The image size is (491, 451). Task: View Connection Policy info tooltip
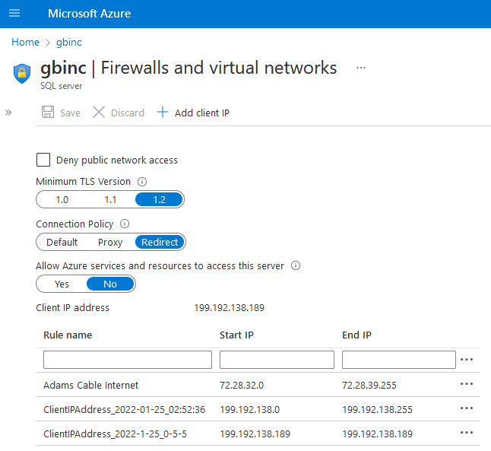coord(125,224)
